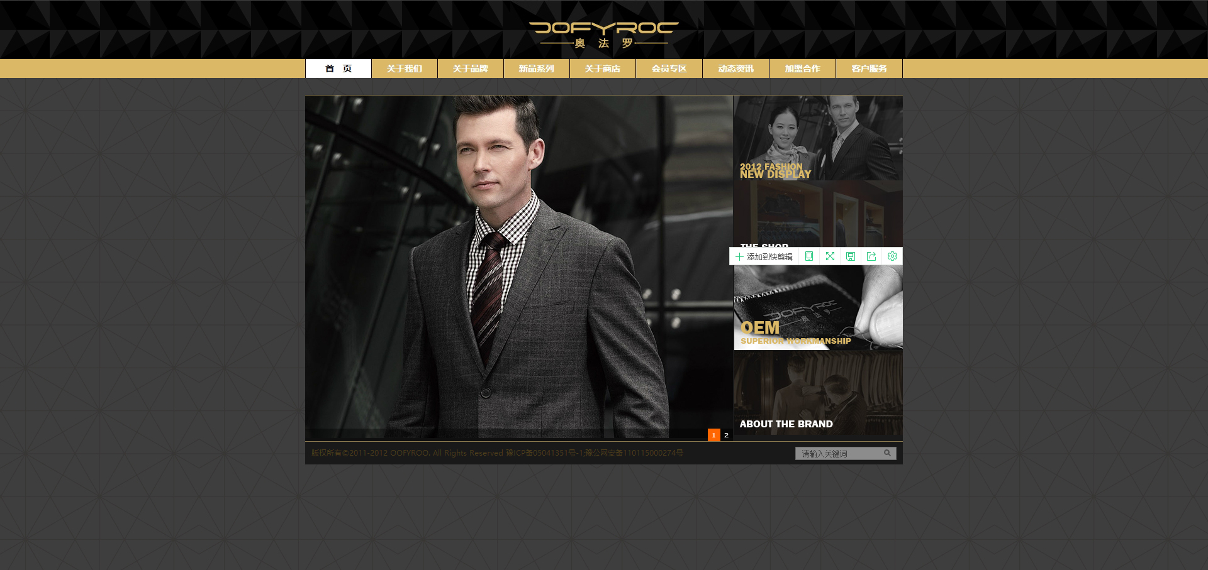Click 添加到快剪辑 add button

(764, 256)
